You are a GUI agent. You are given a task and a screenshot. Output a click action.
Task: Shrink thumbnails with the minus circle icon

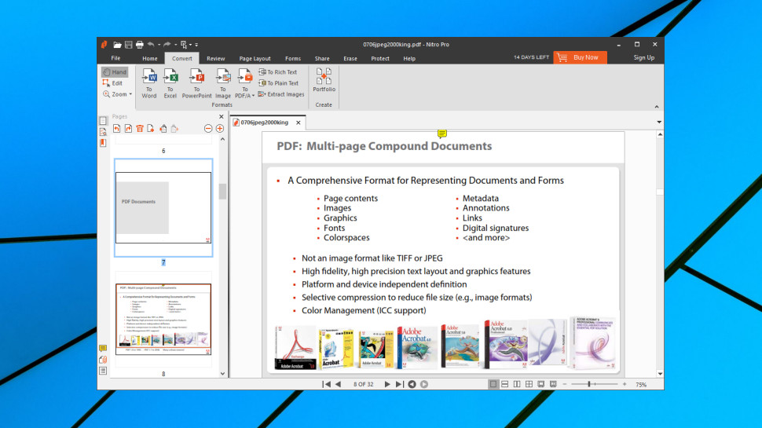click(208, 129)
